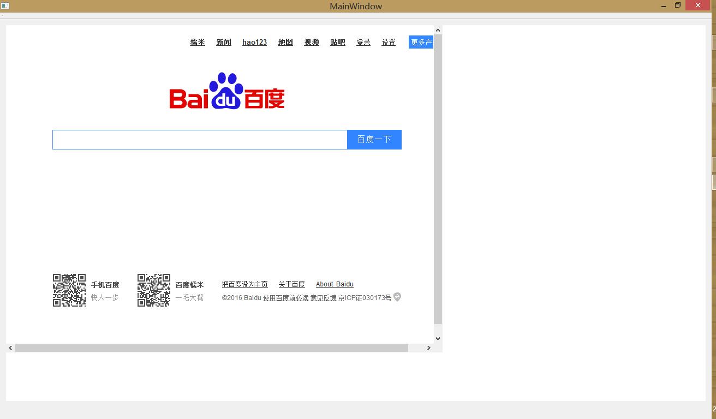The image size is (716, 419).
Task: Click the 百度糯米 label
Action: point(189,285)
